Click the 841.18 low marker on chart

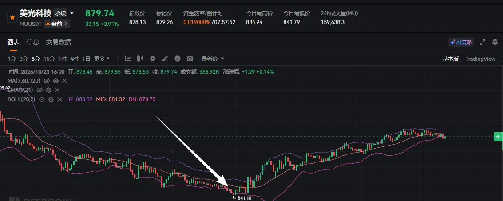tap(244, 198)
